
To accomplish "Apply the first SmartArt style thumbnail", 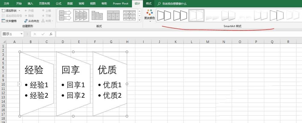I will (x=164, y=15).
